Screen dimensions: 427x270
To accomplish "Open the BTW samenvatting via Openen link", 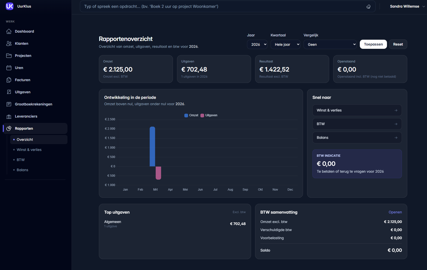I will 395,212.
